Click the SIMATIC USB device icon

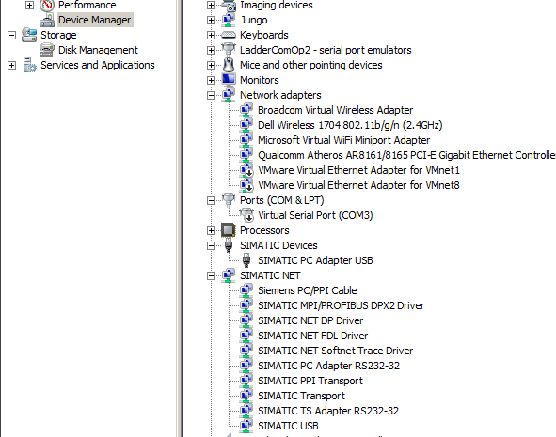pos(246,426)
